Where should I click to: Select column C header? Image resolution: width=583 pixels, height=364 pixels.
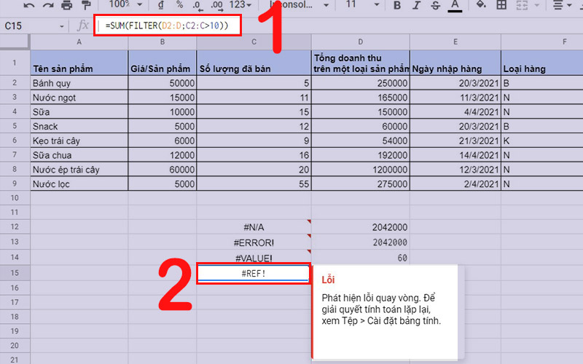pos(254,43)
